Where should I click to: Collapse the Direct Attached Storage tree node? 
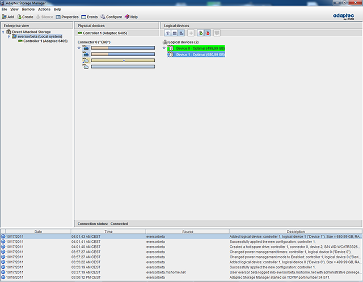tap(3, 32)
